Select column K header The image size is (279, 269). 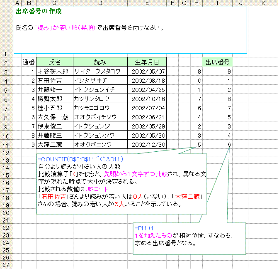[263, 3]
